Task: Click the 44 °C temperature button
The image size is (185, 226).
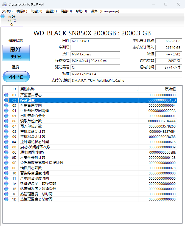Action: [x=16, y=77]
